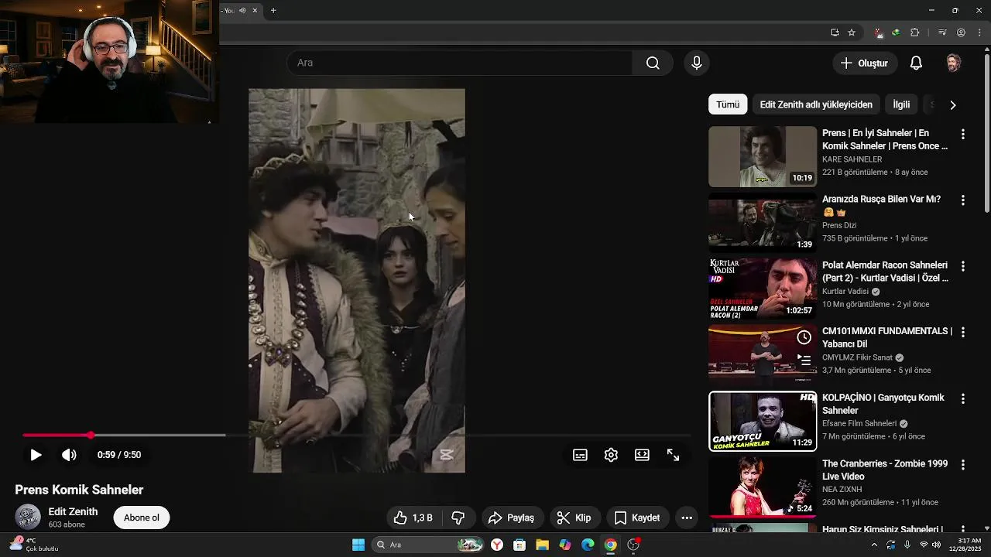Screen dimensions: 991x557
Task: Open the Oluştur create menu
Action: coord(865,63)
